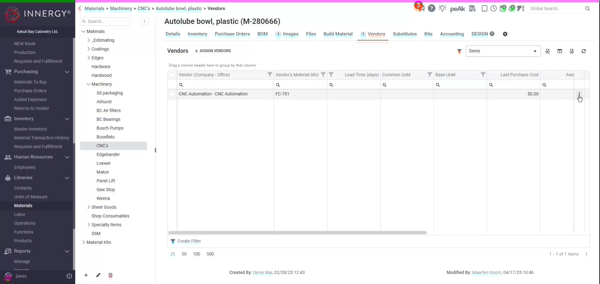Open the help question mark icon
Image resolution: width=600 pixels, height=284 pixels.
tap(432, 8)
